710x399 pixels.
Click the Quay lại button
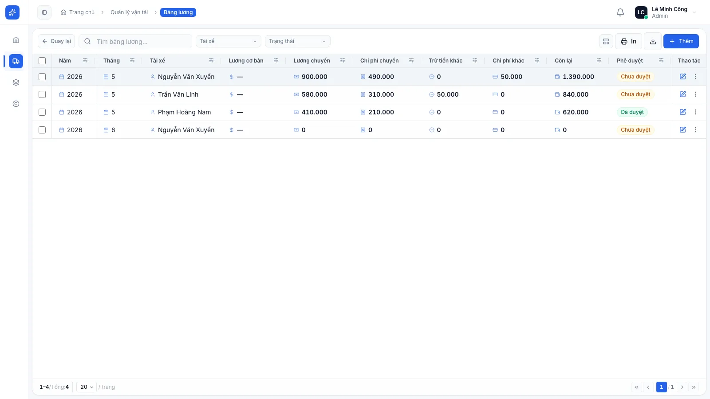pos(56,41)
